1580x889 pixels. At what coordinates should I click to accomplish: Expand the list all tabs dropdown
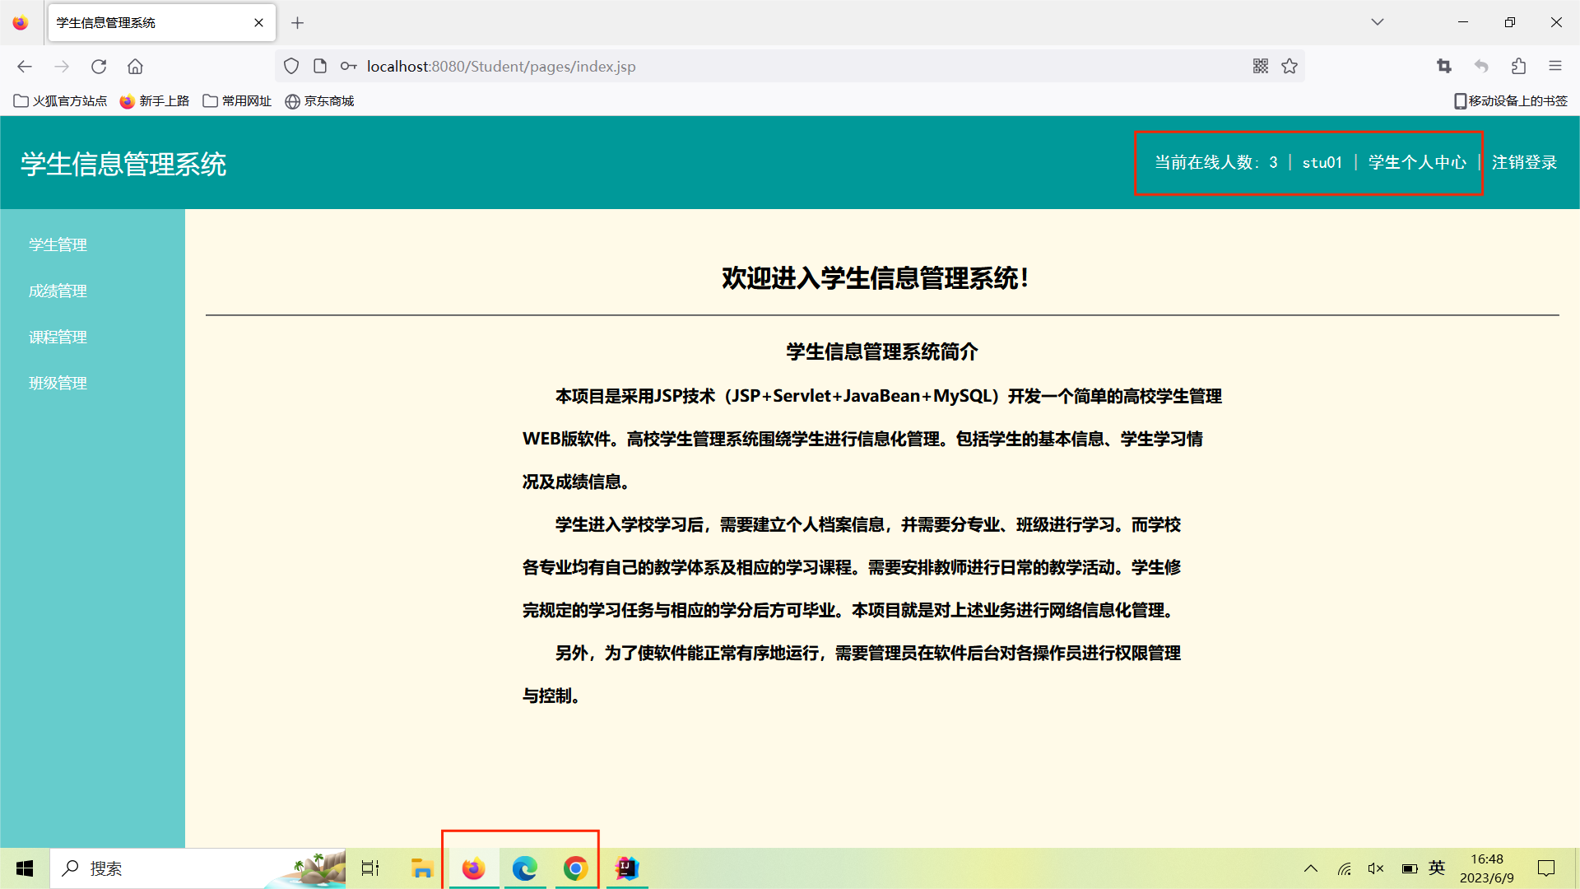coord(1378,22)
